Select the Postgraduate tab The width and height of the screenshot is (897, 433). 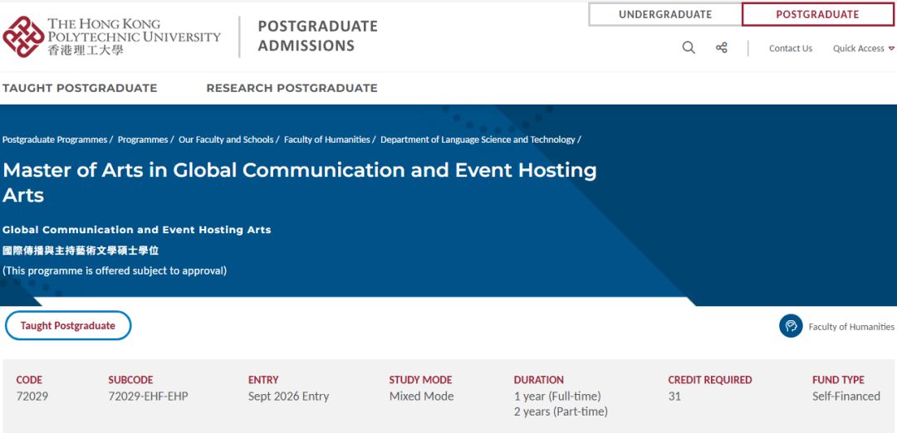tap(817, 14)
